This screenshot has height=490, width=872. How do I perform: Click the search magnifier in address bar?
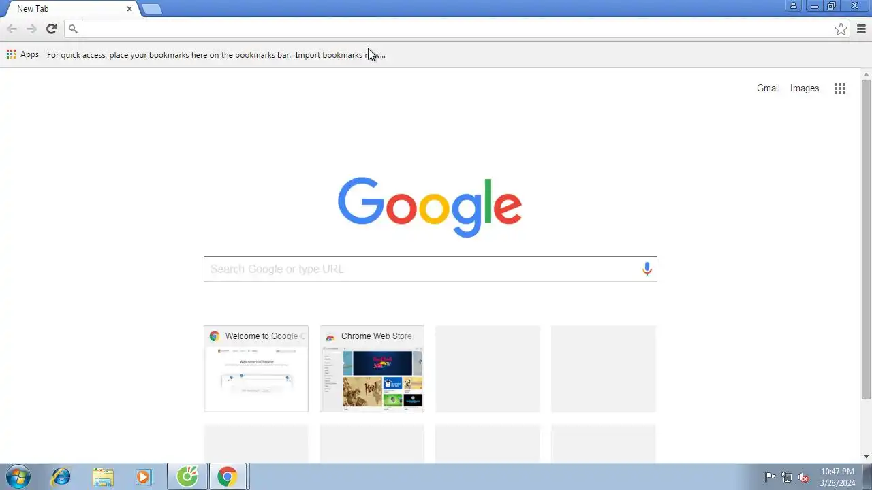point(73,29)
